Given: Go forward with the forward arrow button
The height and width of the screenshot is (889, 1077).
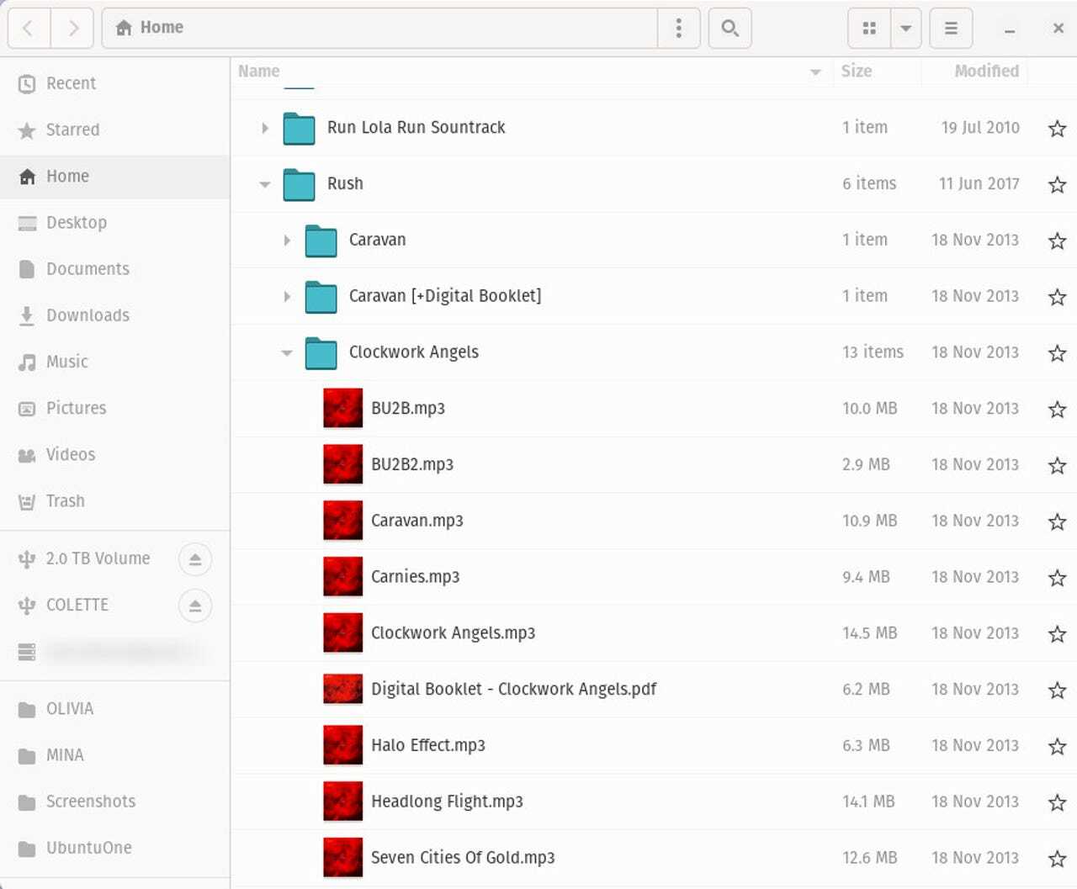Looking at the screenshot, I should point(73,29).
